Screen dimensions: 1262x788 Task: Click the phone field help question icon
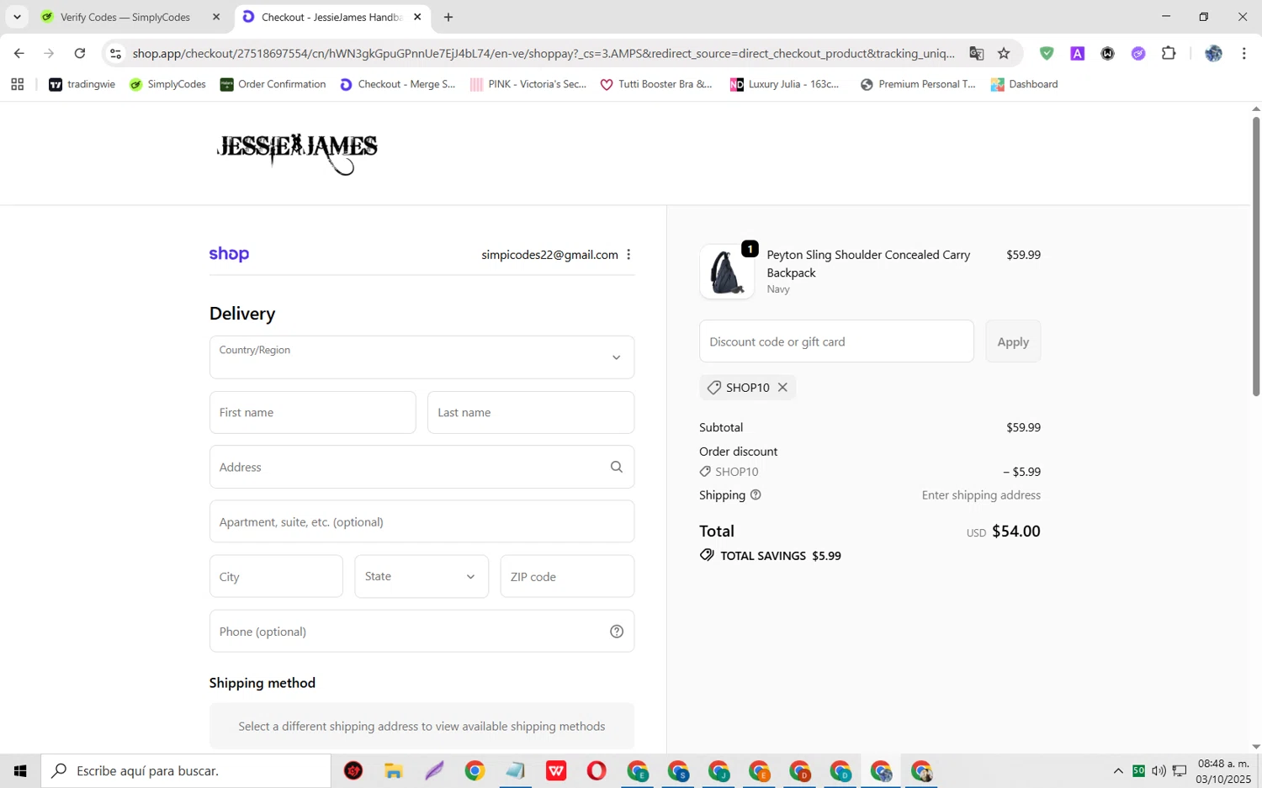(x=617, y=632)
